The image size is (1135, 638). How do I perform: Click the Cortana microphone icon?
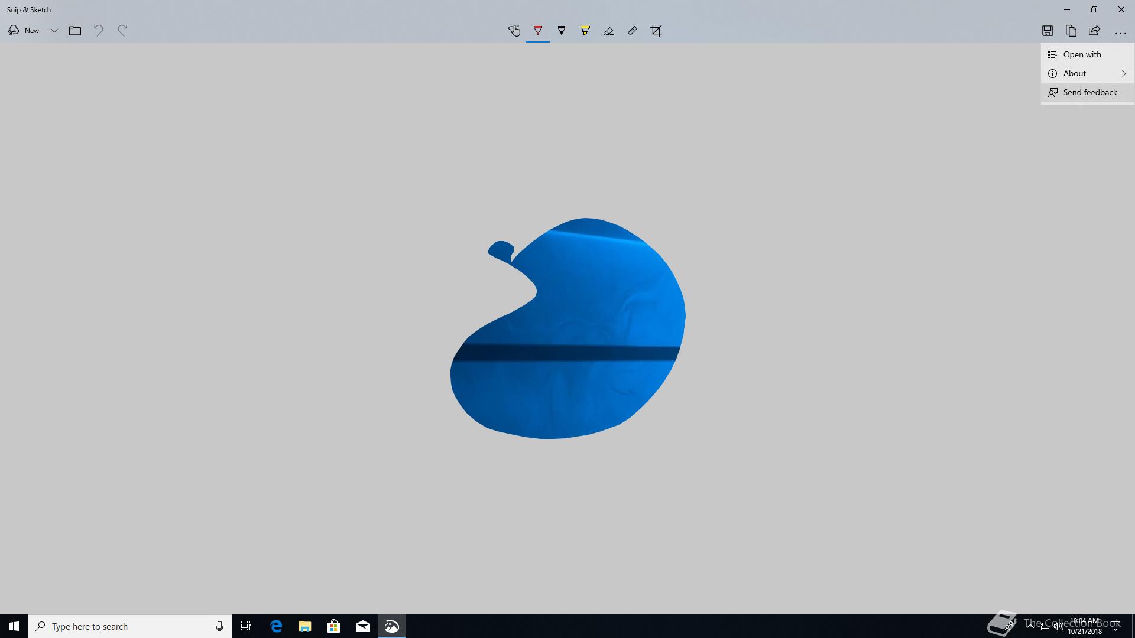(219, 626)
